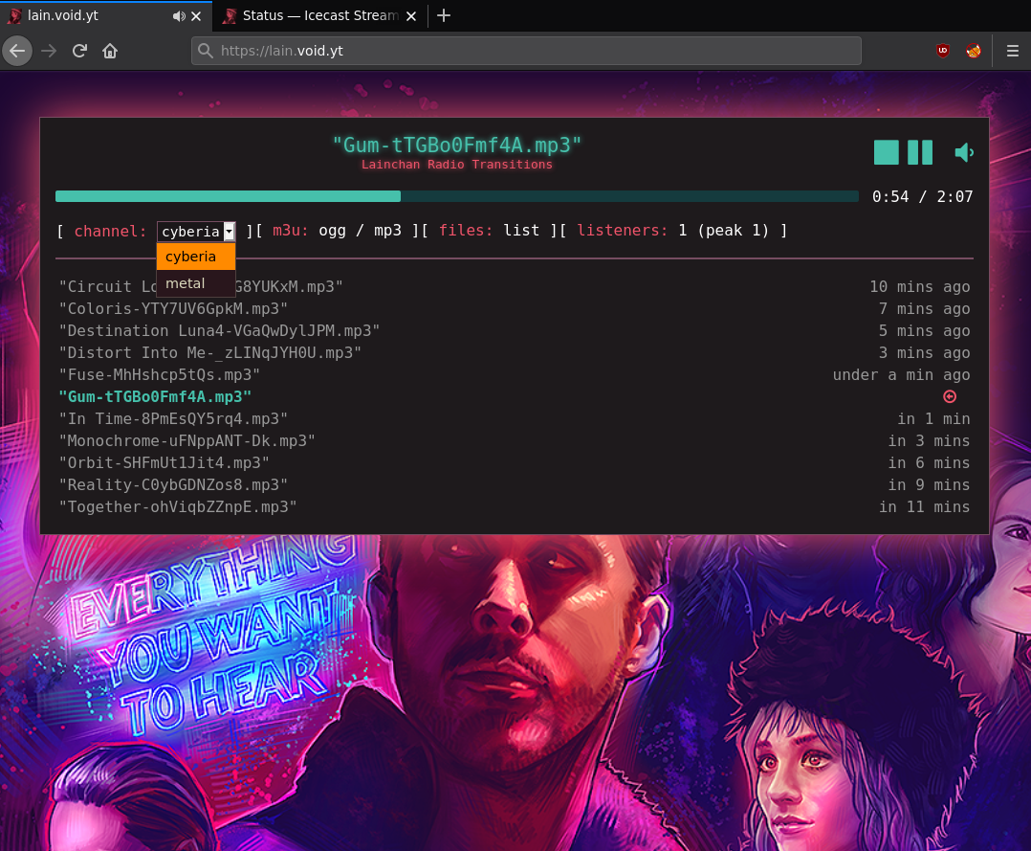Image resolution: width=1031 pixels, height=851 pixels.
Task: Click "Lainchan Radio Transitions" subtitle
Action: (457, 165)
